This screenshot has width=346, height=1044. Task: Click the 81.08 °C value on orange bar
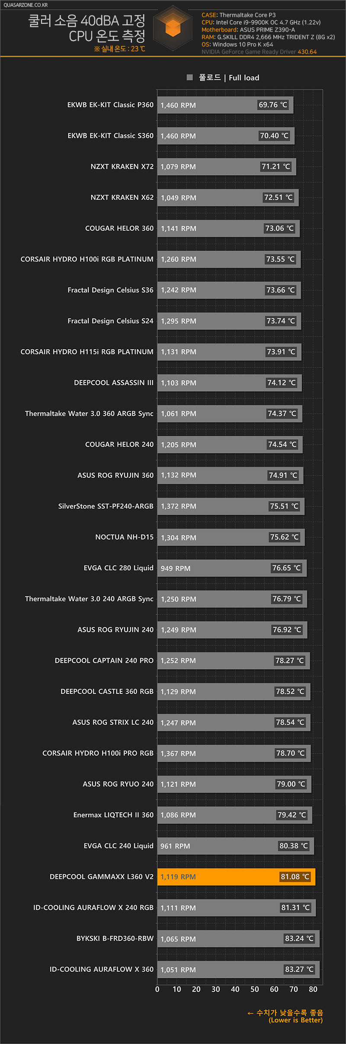(x=295, y=877)
